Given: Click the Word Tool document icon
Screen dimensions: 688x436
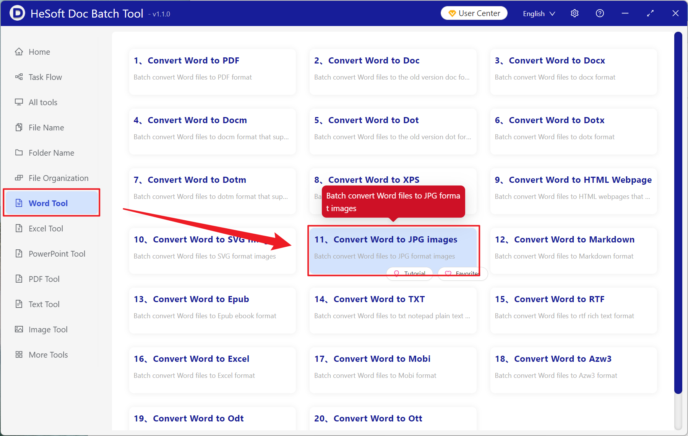Looking at the screenshot, I should click(x=19, y=203).
